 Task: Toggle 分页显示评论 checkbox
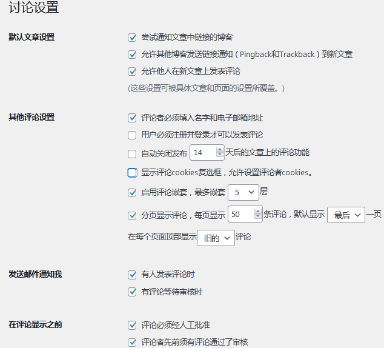[132, 216]
